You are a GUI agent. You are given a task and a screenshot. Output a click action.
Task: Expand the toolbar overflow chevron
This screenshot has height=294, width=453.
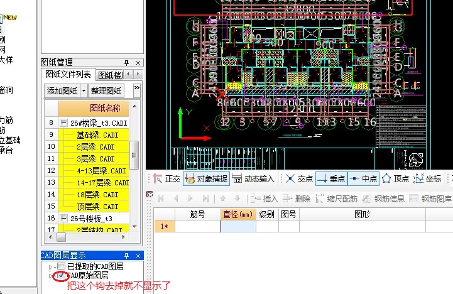pos(136,87)
